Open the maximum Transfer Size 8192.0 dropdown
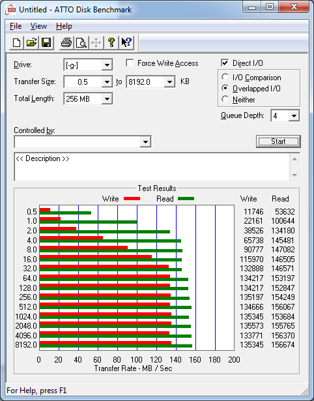314x401 pixels. (x=169, y=82)
